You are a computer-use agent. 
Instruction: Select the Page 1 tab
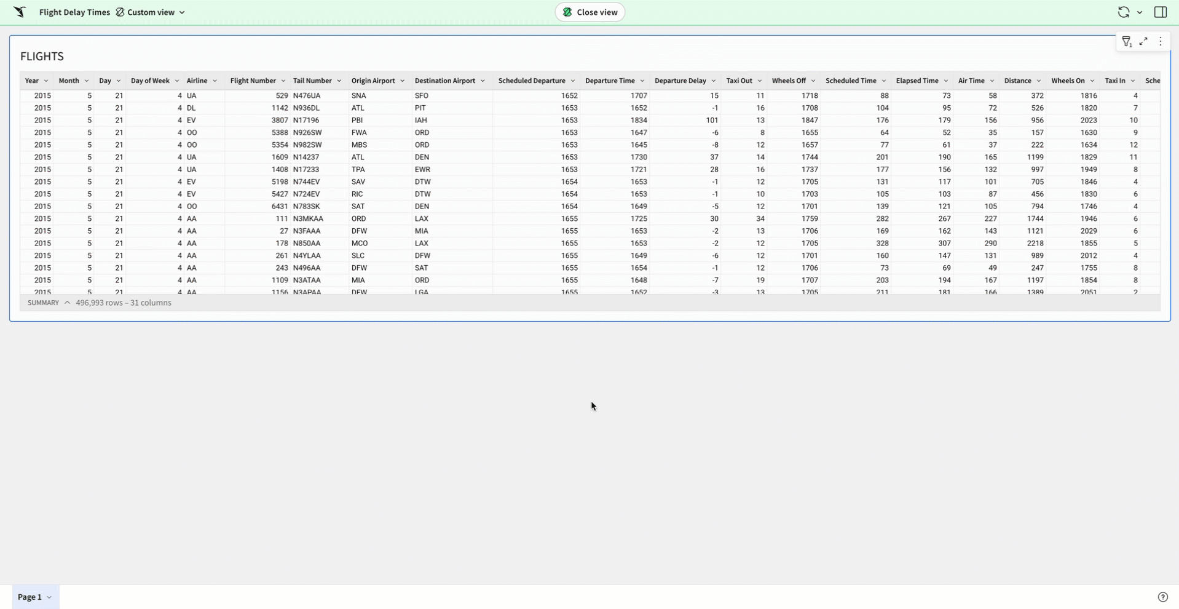click(30, 597)
